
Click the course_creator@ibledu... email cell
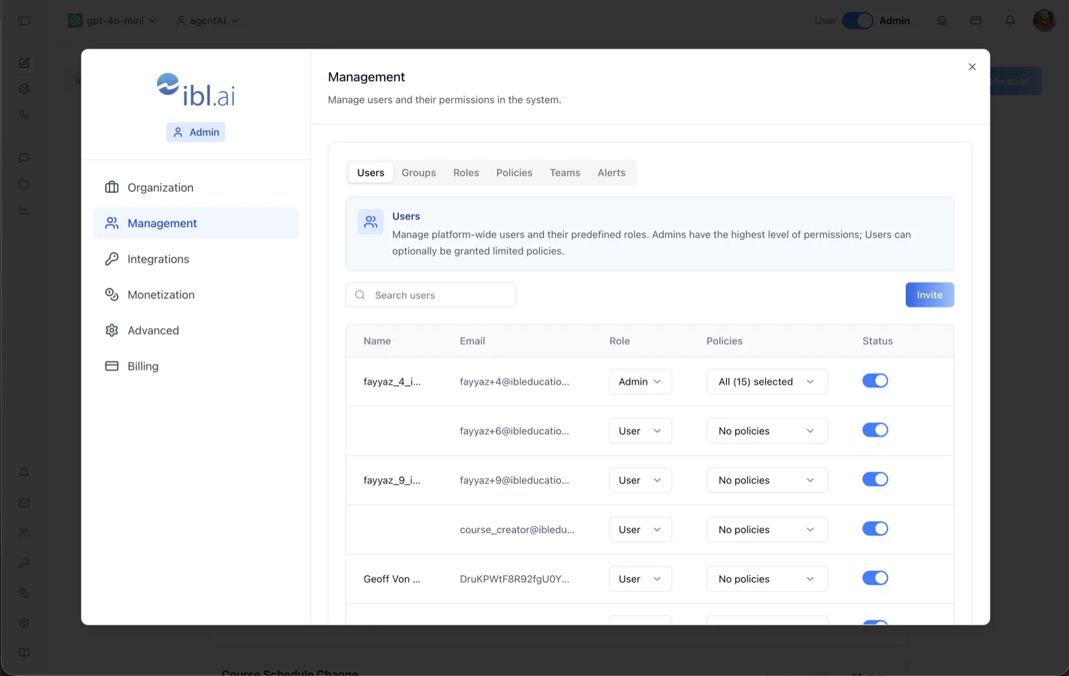coord(517,530)
